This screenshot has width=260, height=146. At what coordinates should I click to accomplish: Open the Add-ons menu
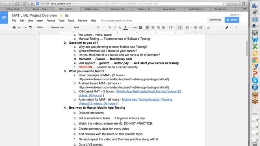pyautogui.click(x=82, y=21)
